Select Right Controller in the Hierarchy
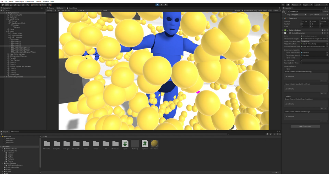The height and width of the screenshot is (174, 329). click(x=17, y=36)
